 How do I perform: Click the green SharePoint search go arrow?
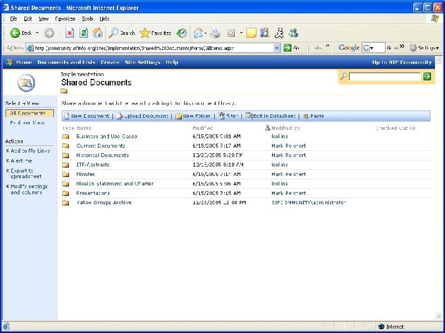427,76
